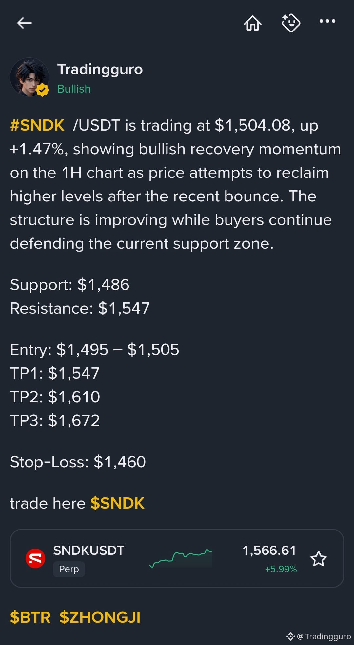Tap the verified badge on avatar

tap(43, 90)
